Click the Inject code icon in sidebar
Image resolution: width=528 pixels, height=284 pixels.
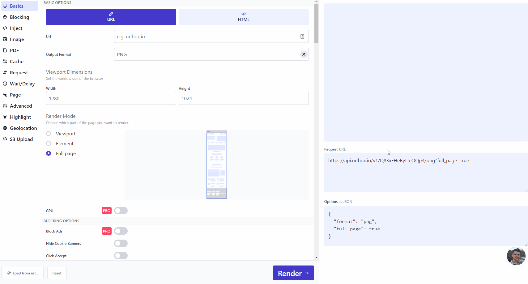click(x=5, y=28)
